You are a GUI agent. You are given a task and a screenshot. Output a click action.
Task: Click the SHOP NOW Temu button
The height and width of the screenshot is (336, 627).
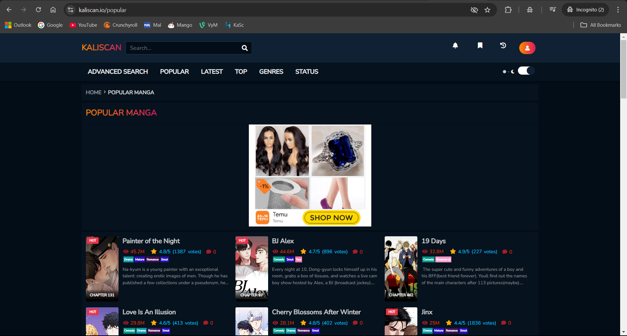click(x=331, y=218)
